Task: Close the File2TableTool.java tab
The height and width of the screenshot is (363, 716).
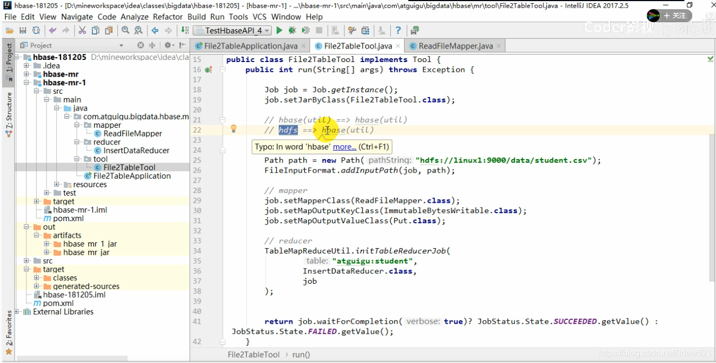Action: [398, 46]
